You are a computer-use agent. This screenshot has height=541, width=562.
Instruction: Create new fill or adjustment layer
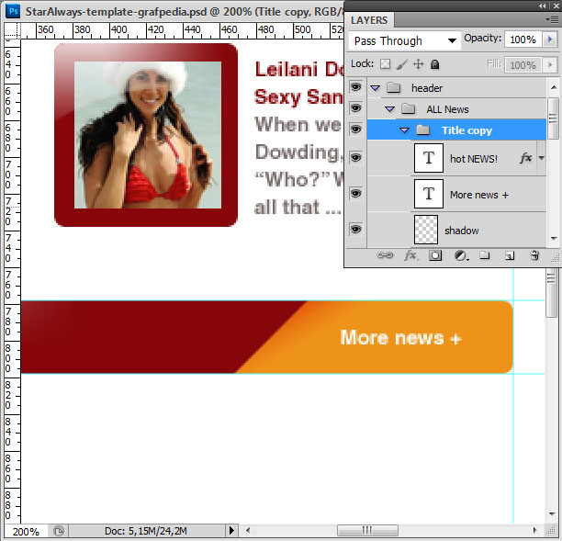pyautogui.click(x=461, y=255)
